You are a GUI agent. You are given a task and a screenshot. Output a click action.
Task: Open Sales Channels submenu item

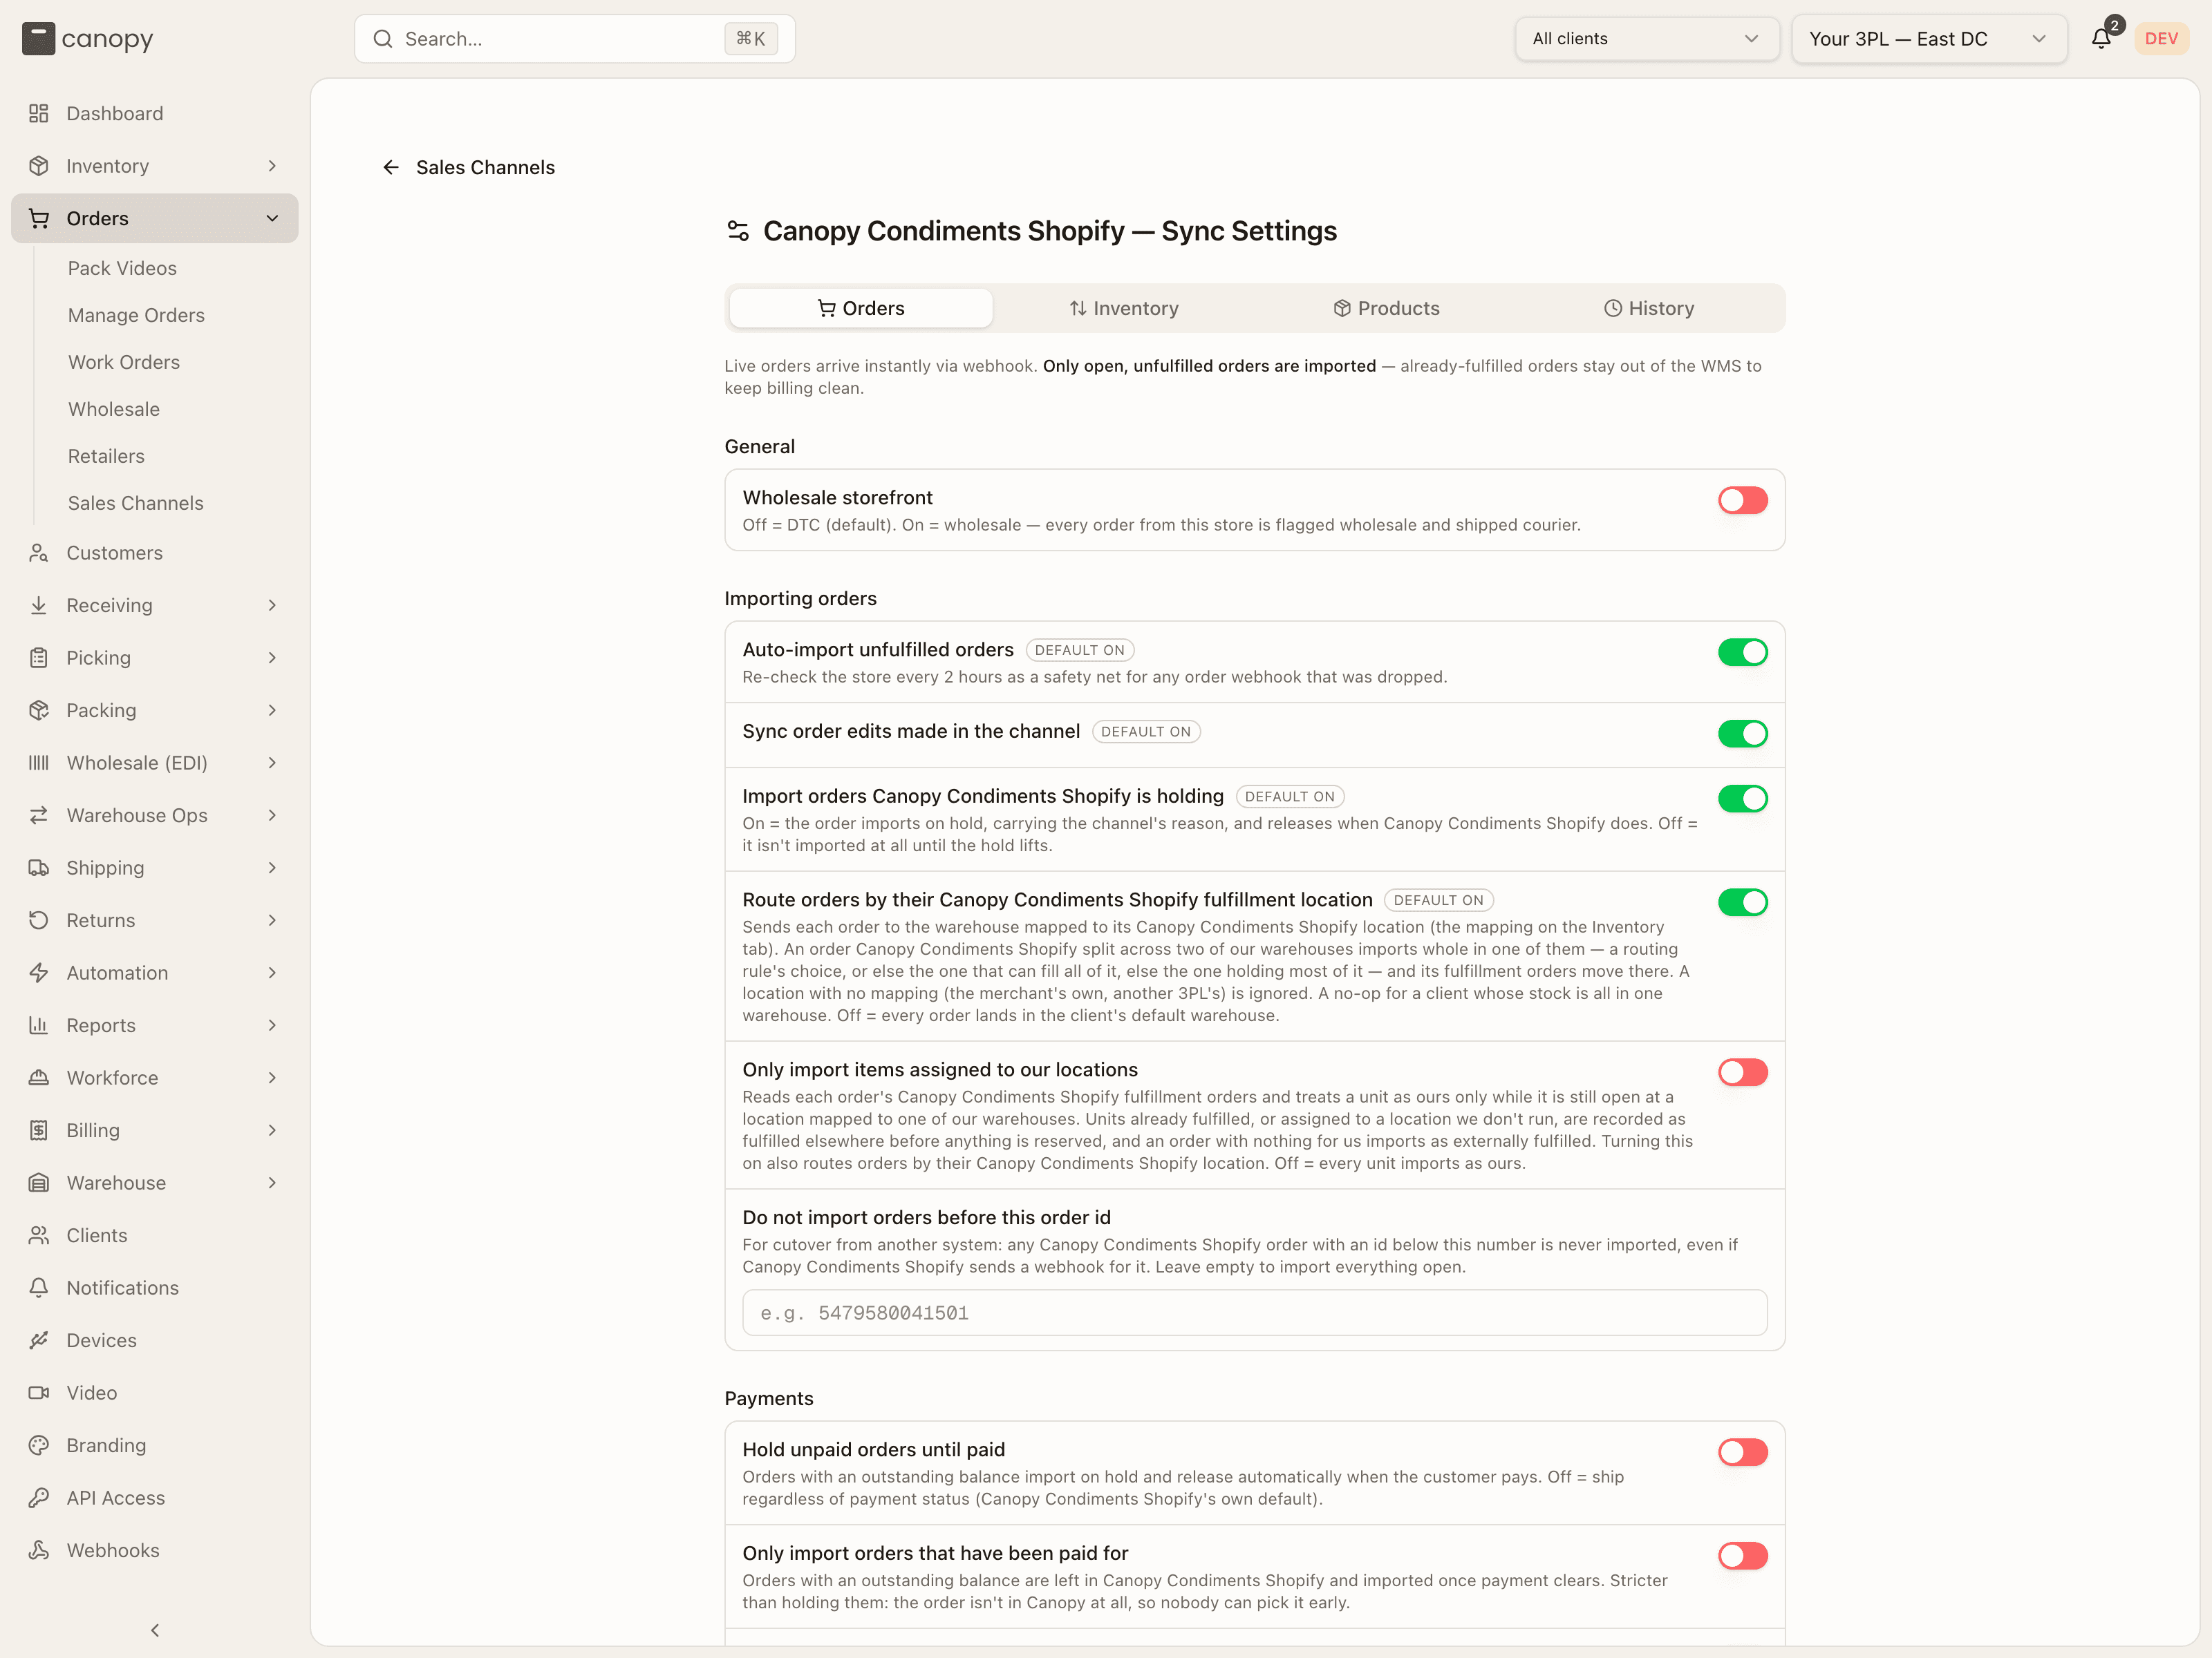pos(136,503)
